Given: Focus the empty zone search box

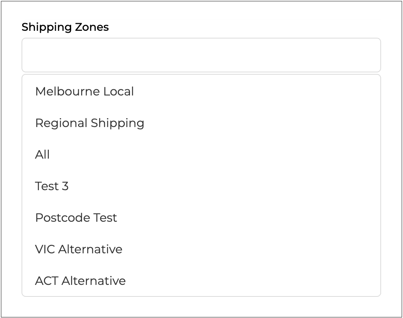Looking at the screenshot, I should click(201, 55).
